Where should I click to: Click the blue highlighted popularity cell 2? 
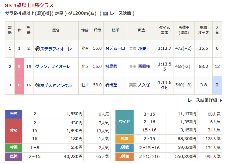pos(217,85)
